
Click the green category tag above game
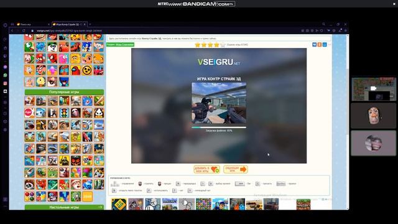coord(120,44)
